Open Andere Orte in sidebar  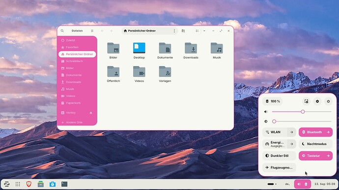(77, 122)
